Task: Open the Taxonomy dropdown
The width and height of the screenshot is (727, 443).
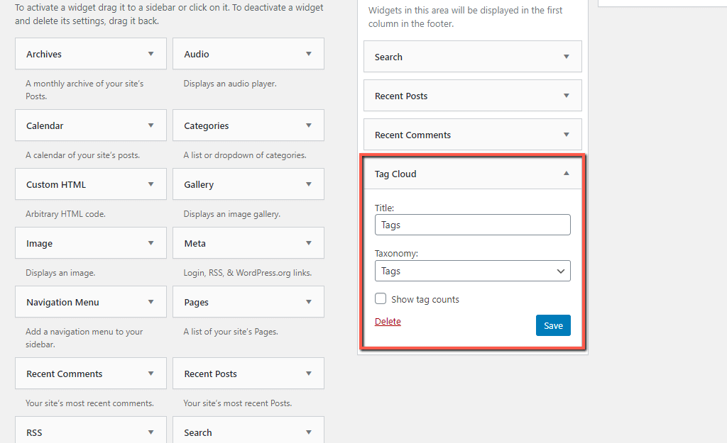Action: tap(472, 271)
